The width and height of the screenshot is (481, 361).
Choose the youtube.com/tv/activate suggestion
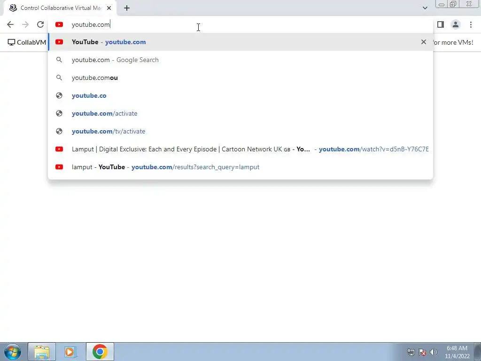(240, 131)
